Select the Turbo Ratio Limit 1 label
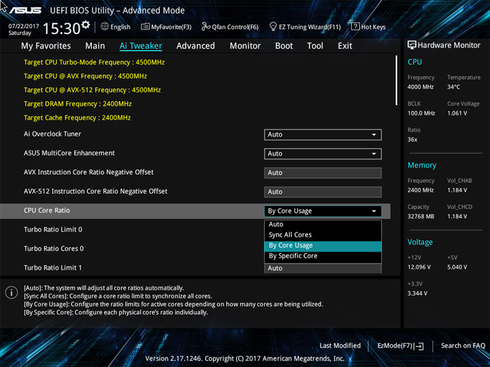 click(53, 268)
